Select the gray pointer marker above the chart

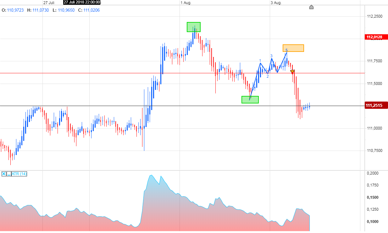pyautogui.click(x=311, y=7)
